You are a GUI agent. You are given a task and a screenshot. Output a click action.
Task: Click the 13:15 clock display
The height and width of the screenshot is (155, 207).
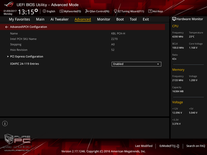pyautogui.click(x=26, y=12)
